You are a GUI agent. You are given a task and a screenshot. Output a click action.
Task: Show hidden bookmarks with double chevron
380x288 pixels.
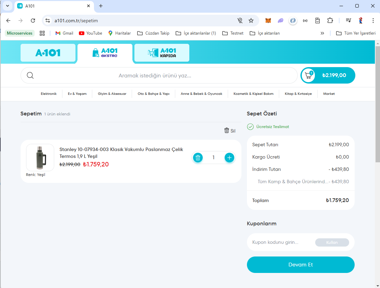(322, 33)
